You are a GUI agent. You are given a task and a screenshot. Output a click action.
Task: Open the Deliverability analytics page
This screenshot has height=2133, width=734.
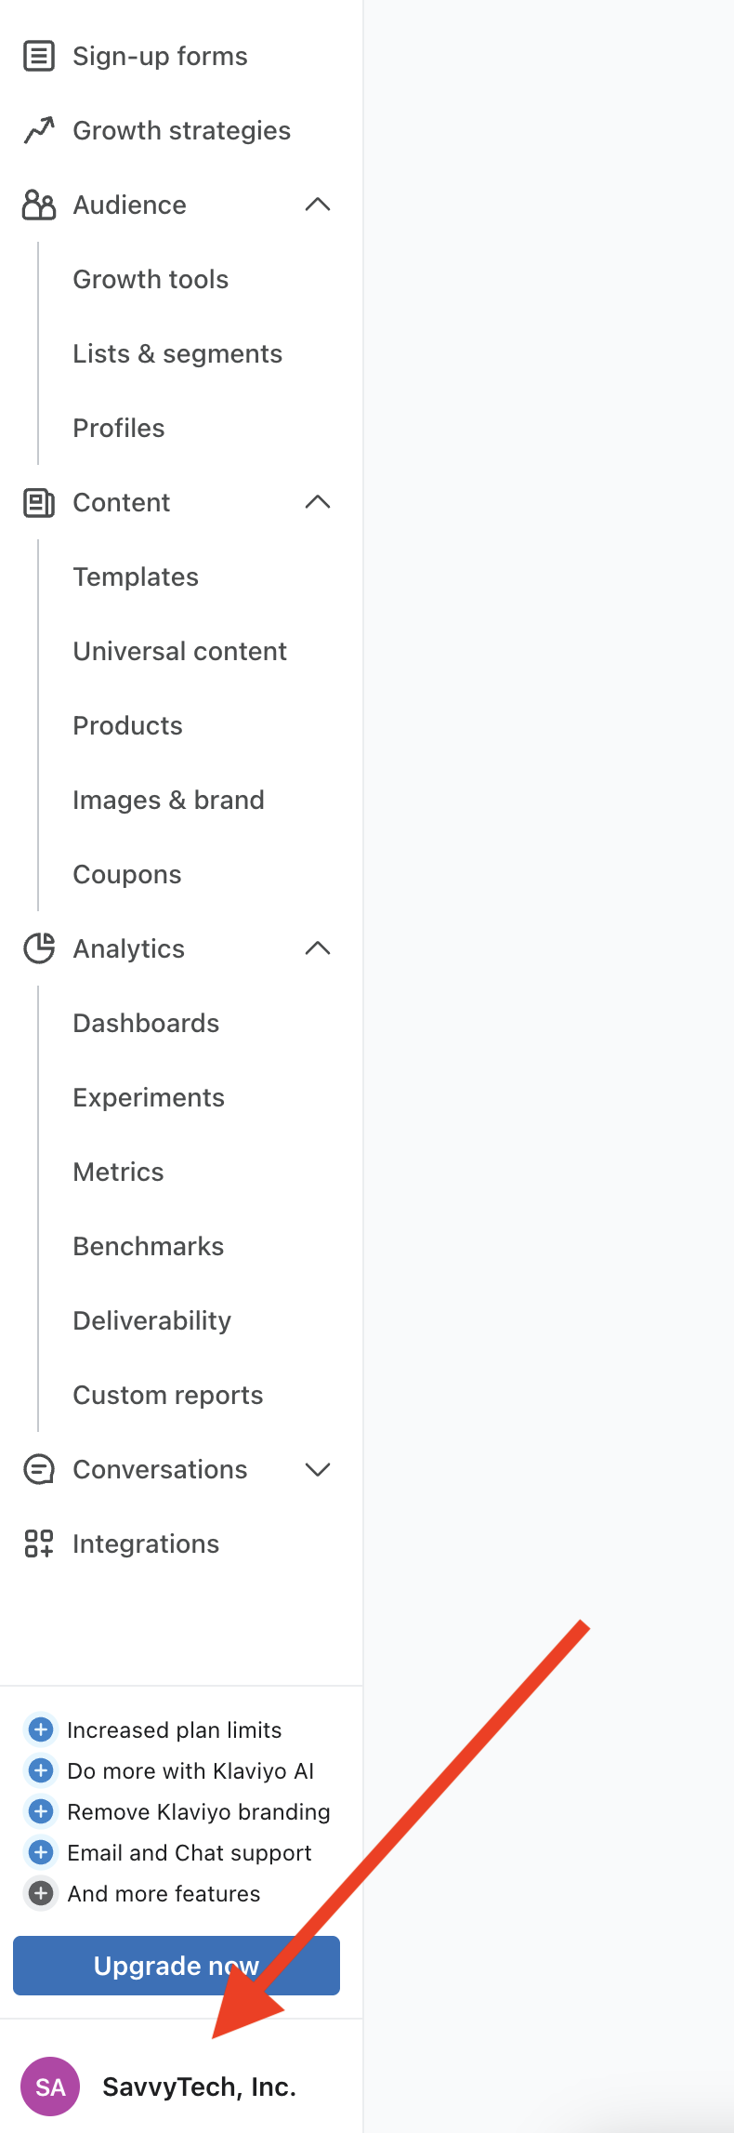[x=152, y=1320]
